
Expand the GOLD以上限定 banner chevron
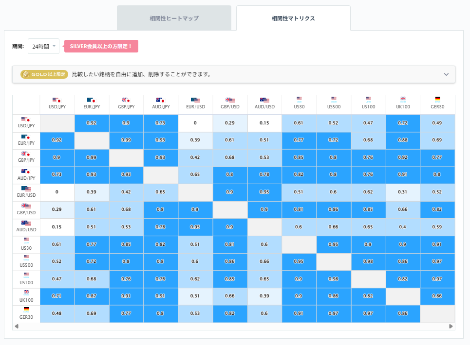point(446,74)
